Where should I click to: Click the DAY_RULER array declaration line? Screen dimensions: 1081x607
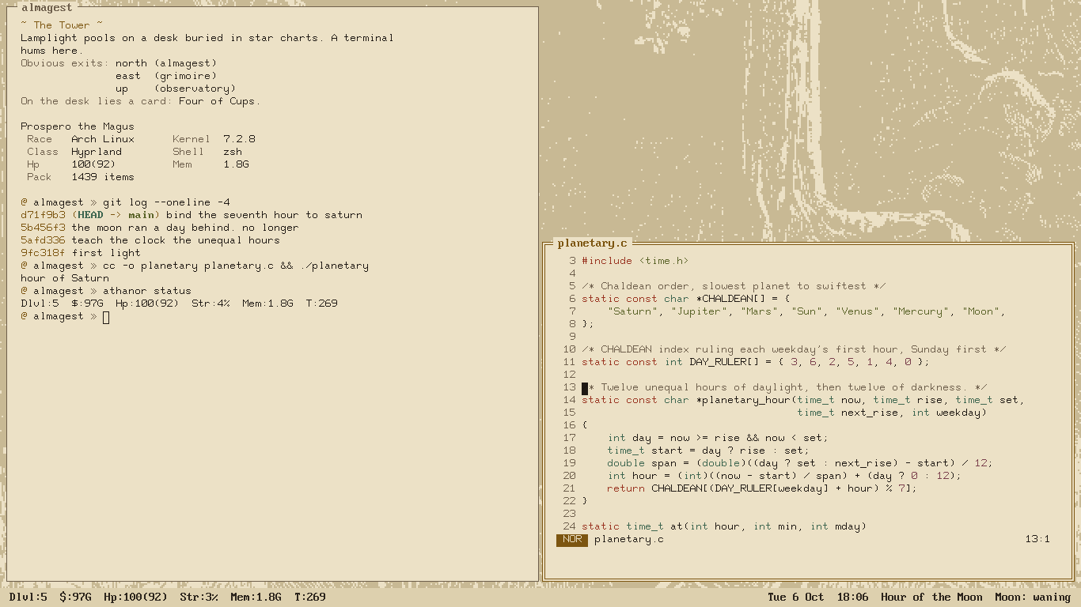tap(756, 362)
